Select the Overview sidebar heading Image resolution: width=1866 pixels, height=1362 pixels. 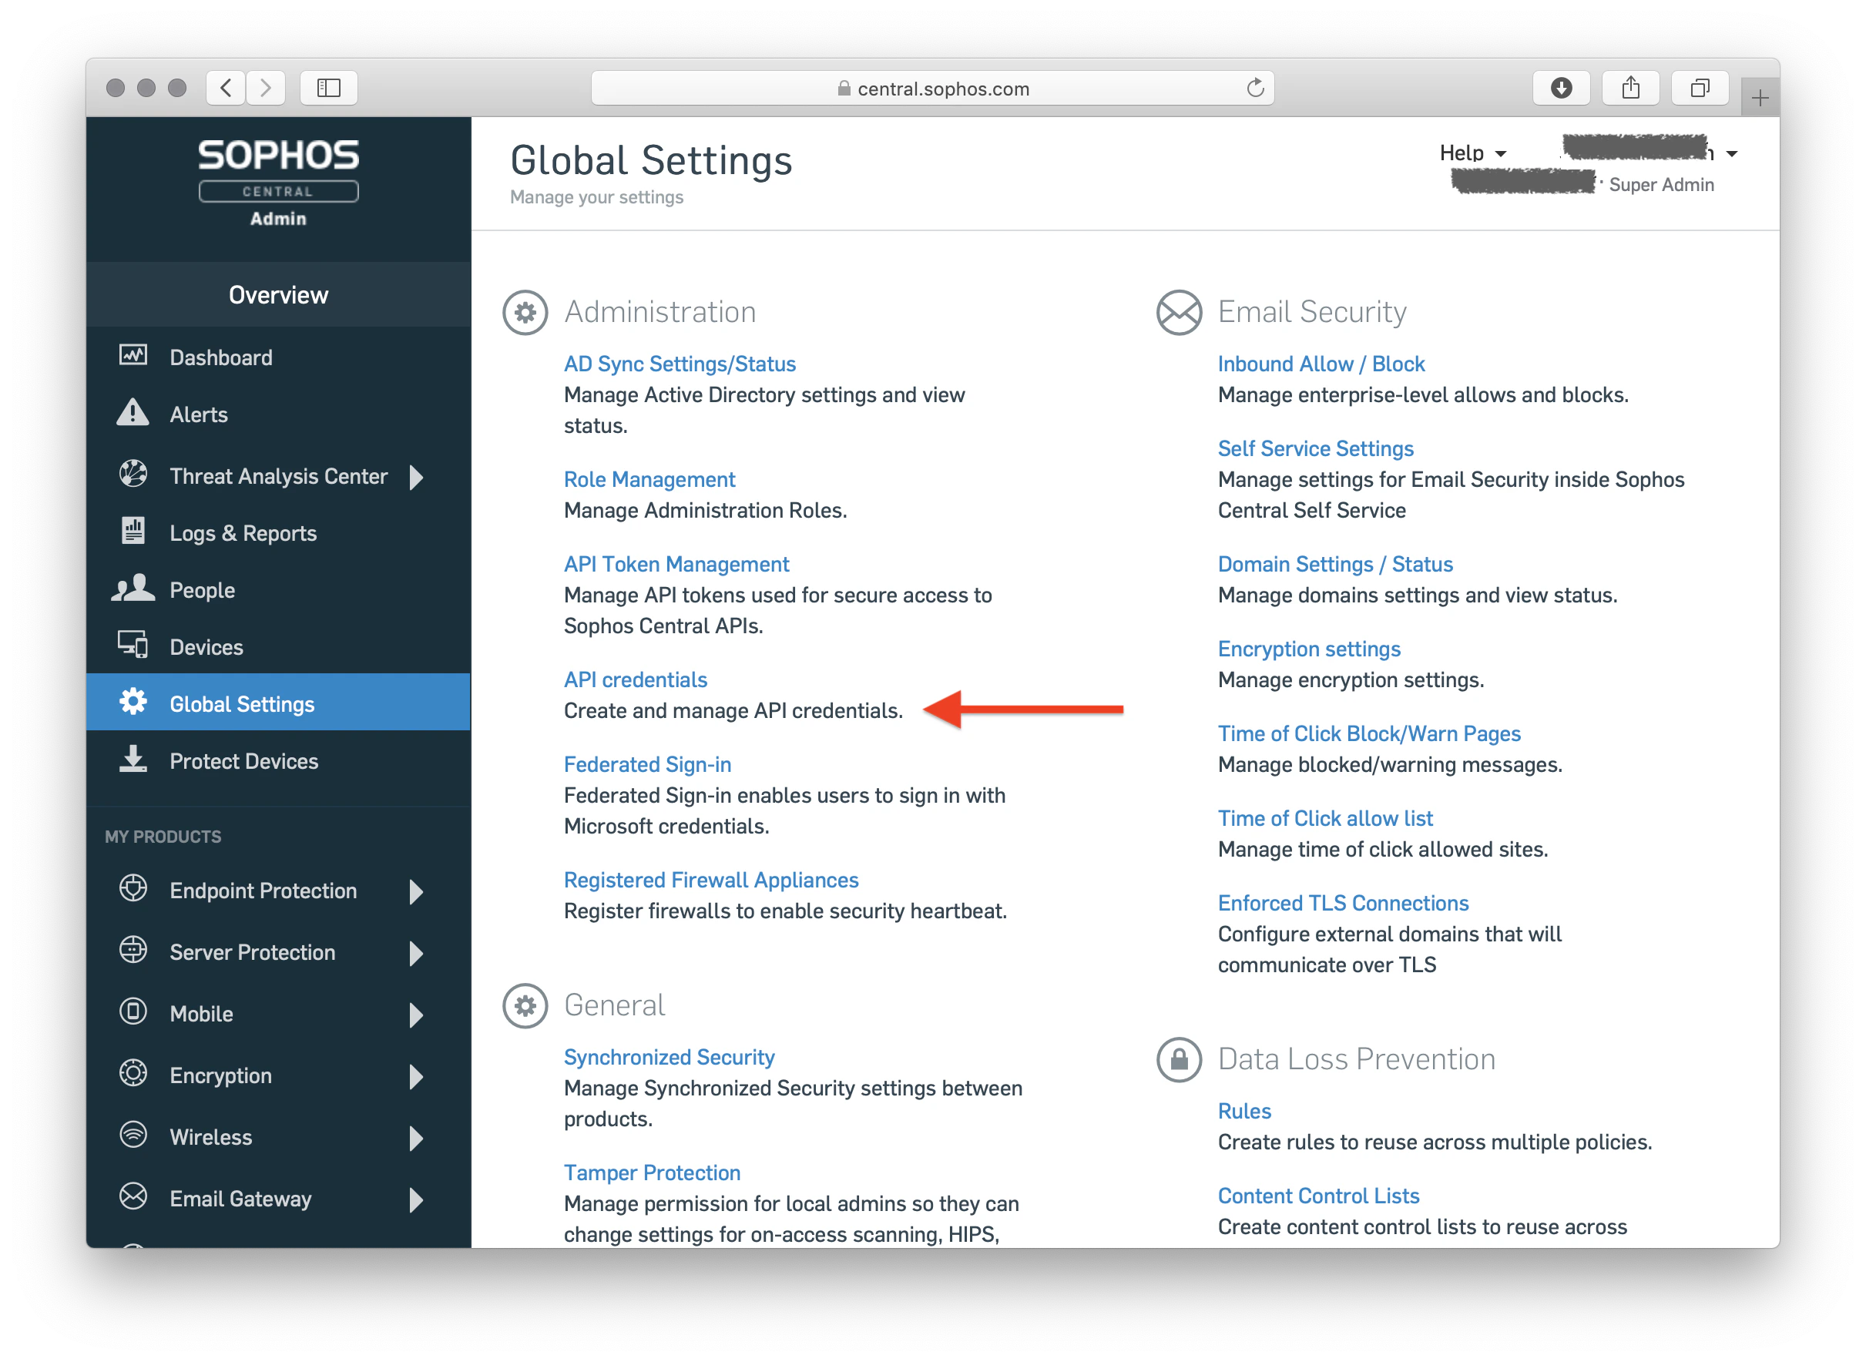(x=278, y=295)
